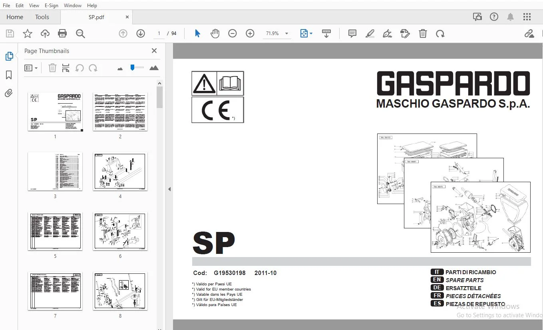Open thumbnail options menu dropdown

click(x=31, y=68)
